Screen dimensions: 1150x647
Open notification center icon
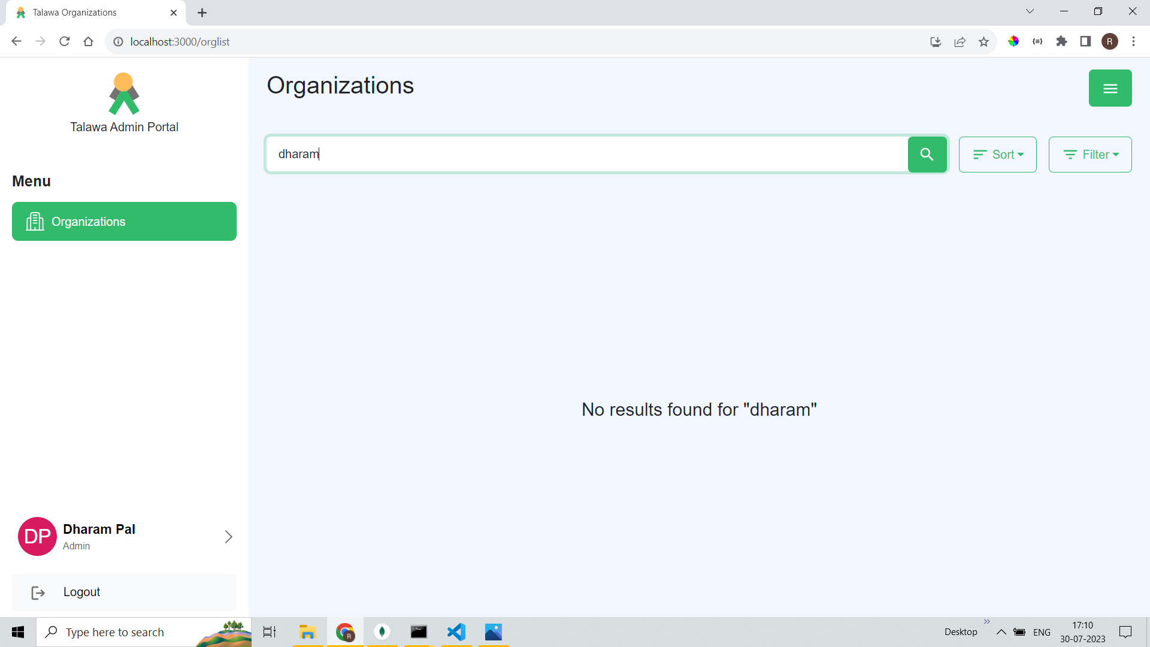coord(1125,632)
